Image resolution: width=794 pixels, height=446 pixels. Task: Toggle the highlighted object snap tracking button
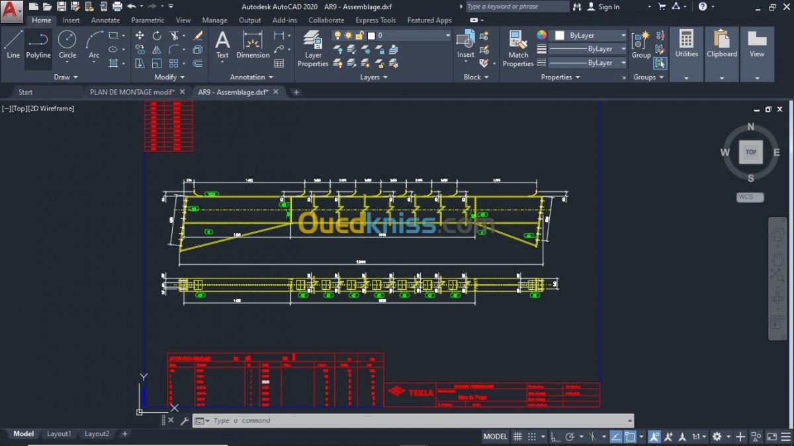(616, 437)
